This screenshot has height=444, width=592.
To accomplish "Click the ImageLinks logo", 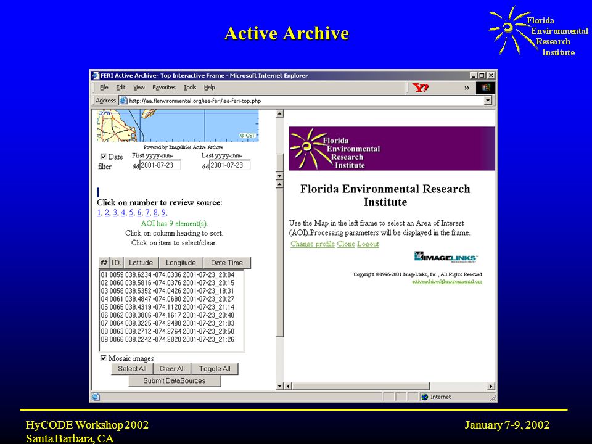I will pyautogui.click(x=445, y=257).
